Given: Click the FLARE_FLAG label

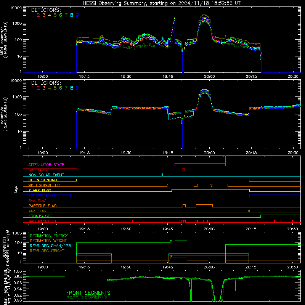Looking at the screenshot, I should (40, 190).
